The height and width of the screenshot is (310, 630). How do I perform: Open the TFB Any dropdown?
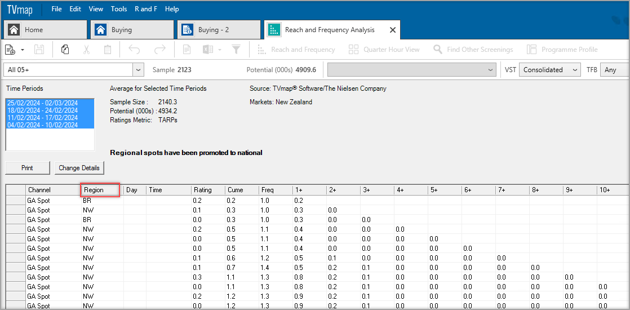coord(615,69)
